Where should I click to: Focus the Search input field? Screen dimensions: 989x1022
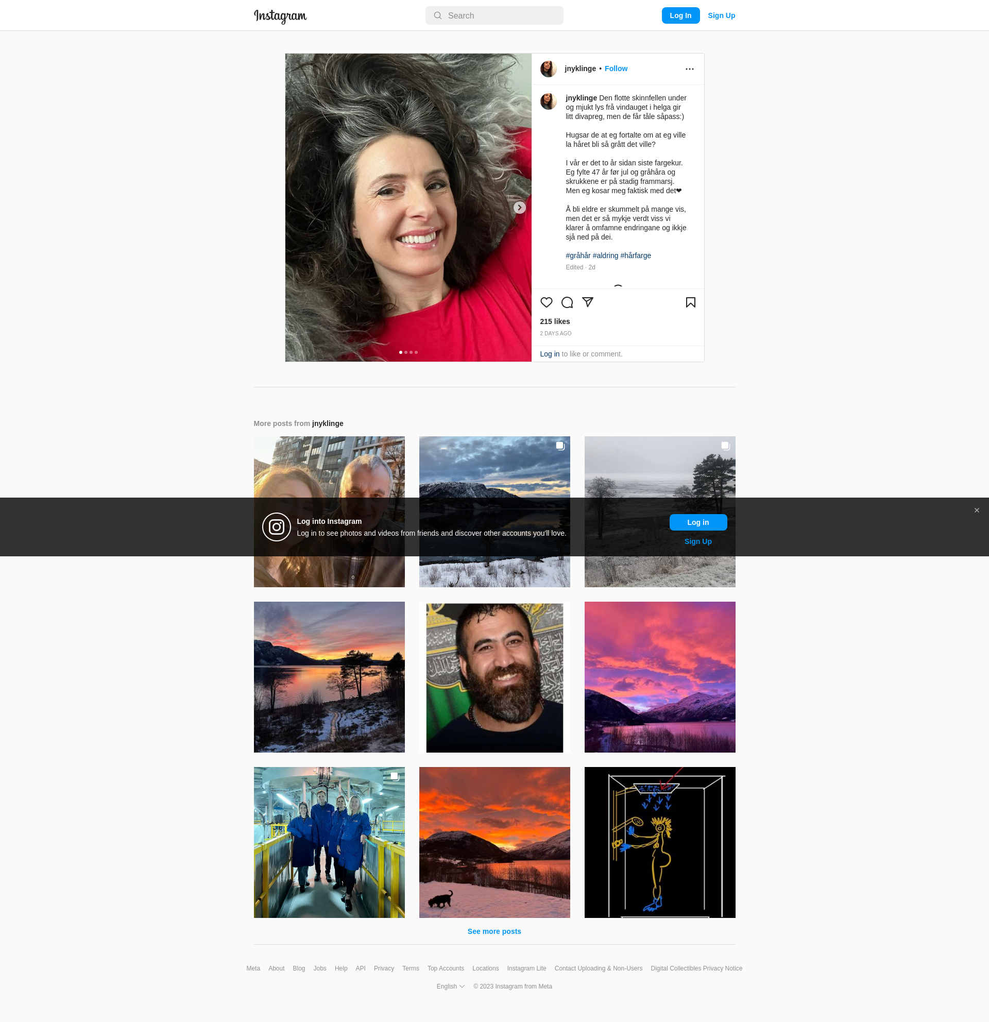coord(494,15)
